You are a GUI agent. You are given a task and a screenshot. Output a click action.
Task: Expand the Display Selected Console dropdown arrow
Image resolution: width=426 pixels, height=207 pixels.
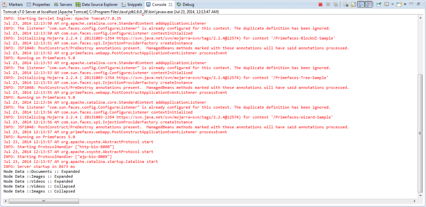pos(392,5)
